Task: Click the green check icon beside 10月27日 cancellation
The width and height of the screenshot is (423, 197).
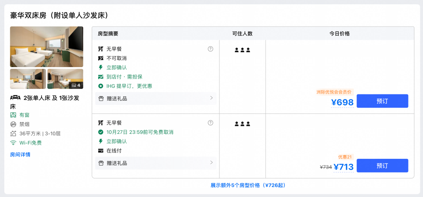Action: (x=101, y=132)
